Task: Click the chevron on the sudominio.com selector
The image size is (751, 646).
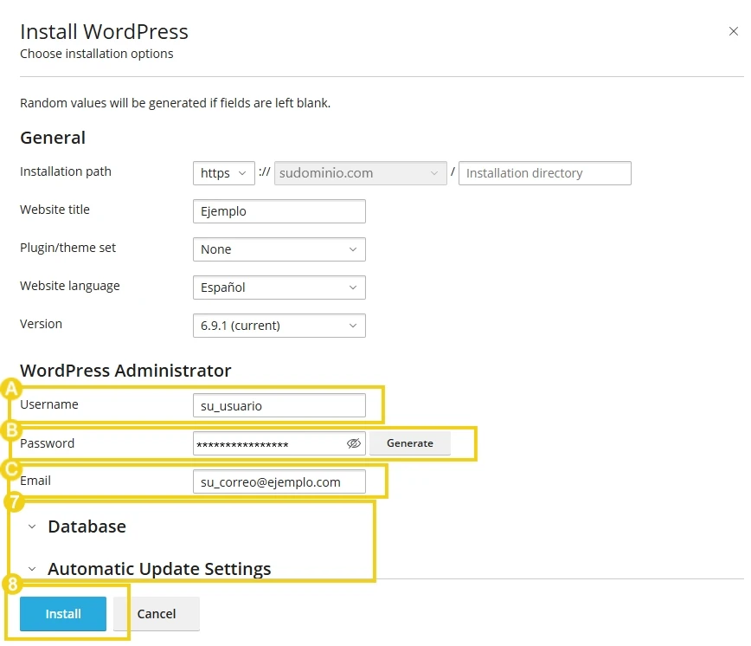Action: coord(435,173)
